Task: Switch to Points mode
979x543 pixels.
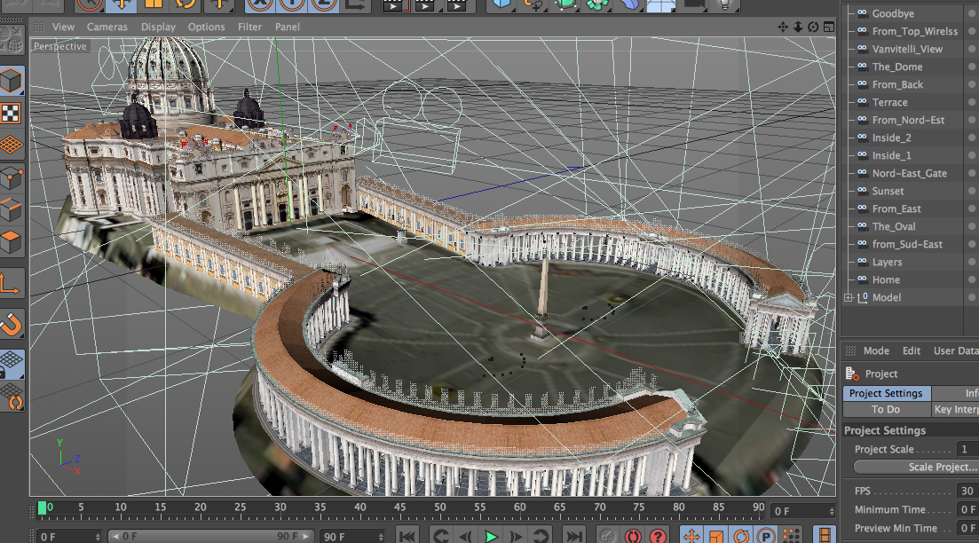Action: point(12,177)
